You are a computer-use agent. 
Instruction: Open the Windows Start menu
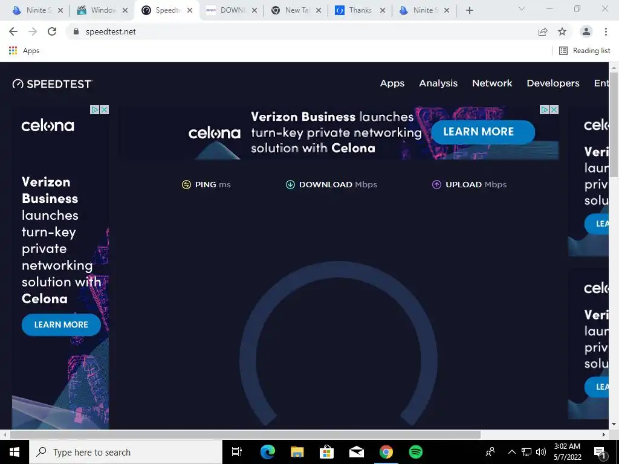15,452
